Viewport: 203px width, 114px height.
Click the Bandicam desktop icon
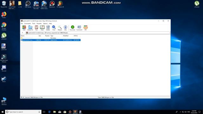[52, 4]
